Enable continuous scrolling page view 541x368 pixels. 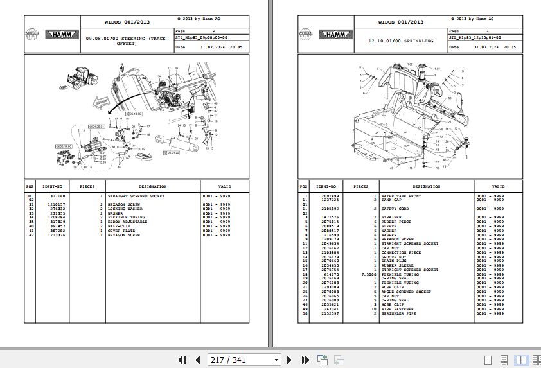click(504, 360)
